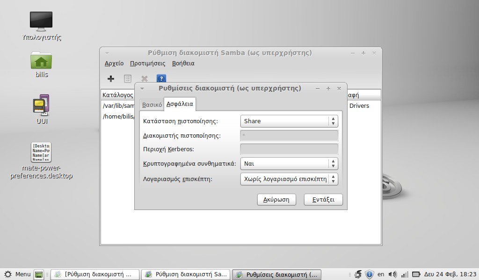Click the swirl tray icon in system tray

click(358, 274)
